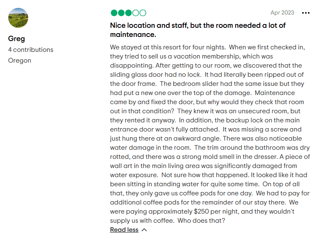The image size is (322, 236).
Task: Click the fifth empty rating bubble
Action: point(143,13)
